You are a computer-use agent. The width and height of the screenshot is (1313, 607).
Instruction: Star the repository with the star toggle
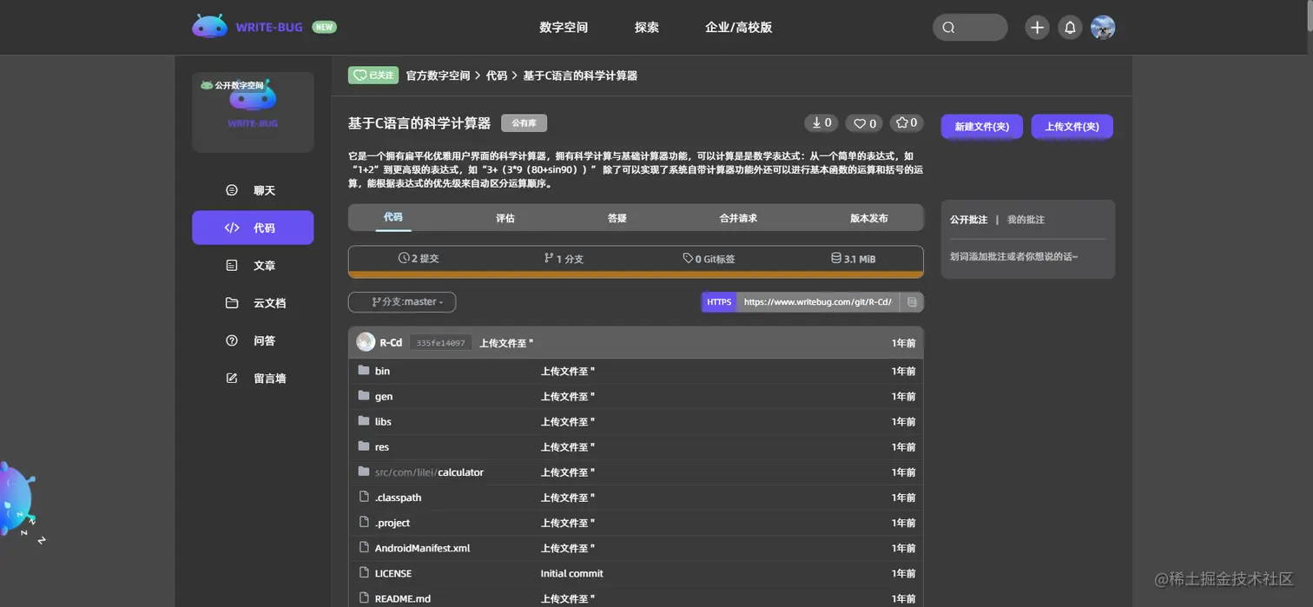[x=906, y=122]
